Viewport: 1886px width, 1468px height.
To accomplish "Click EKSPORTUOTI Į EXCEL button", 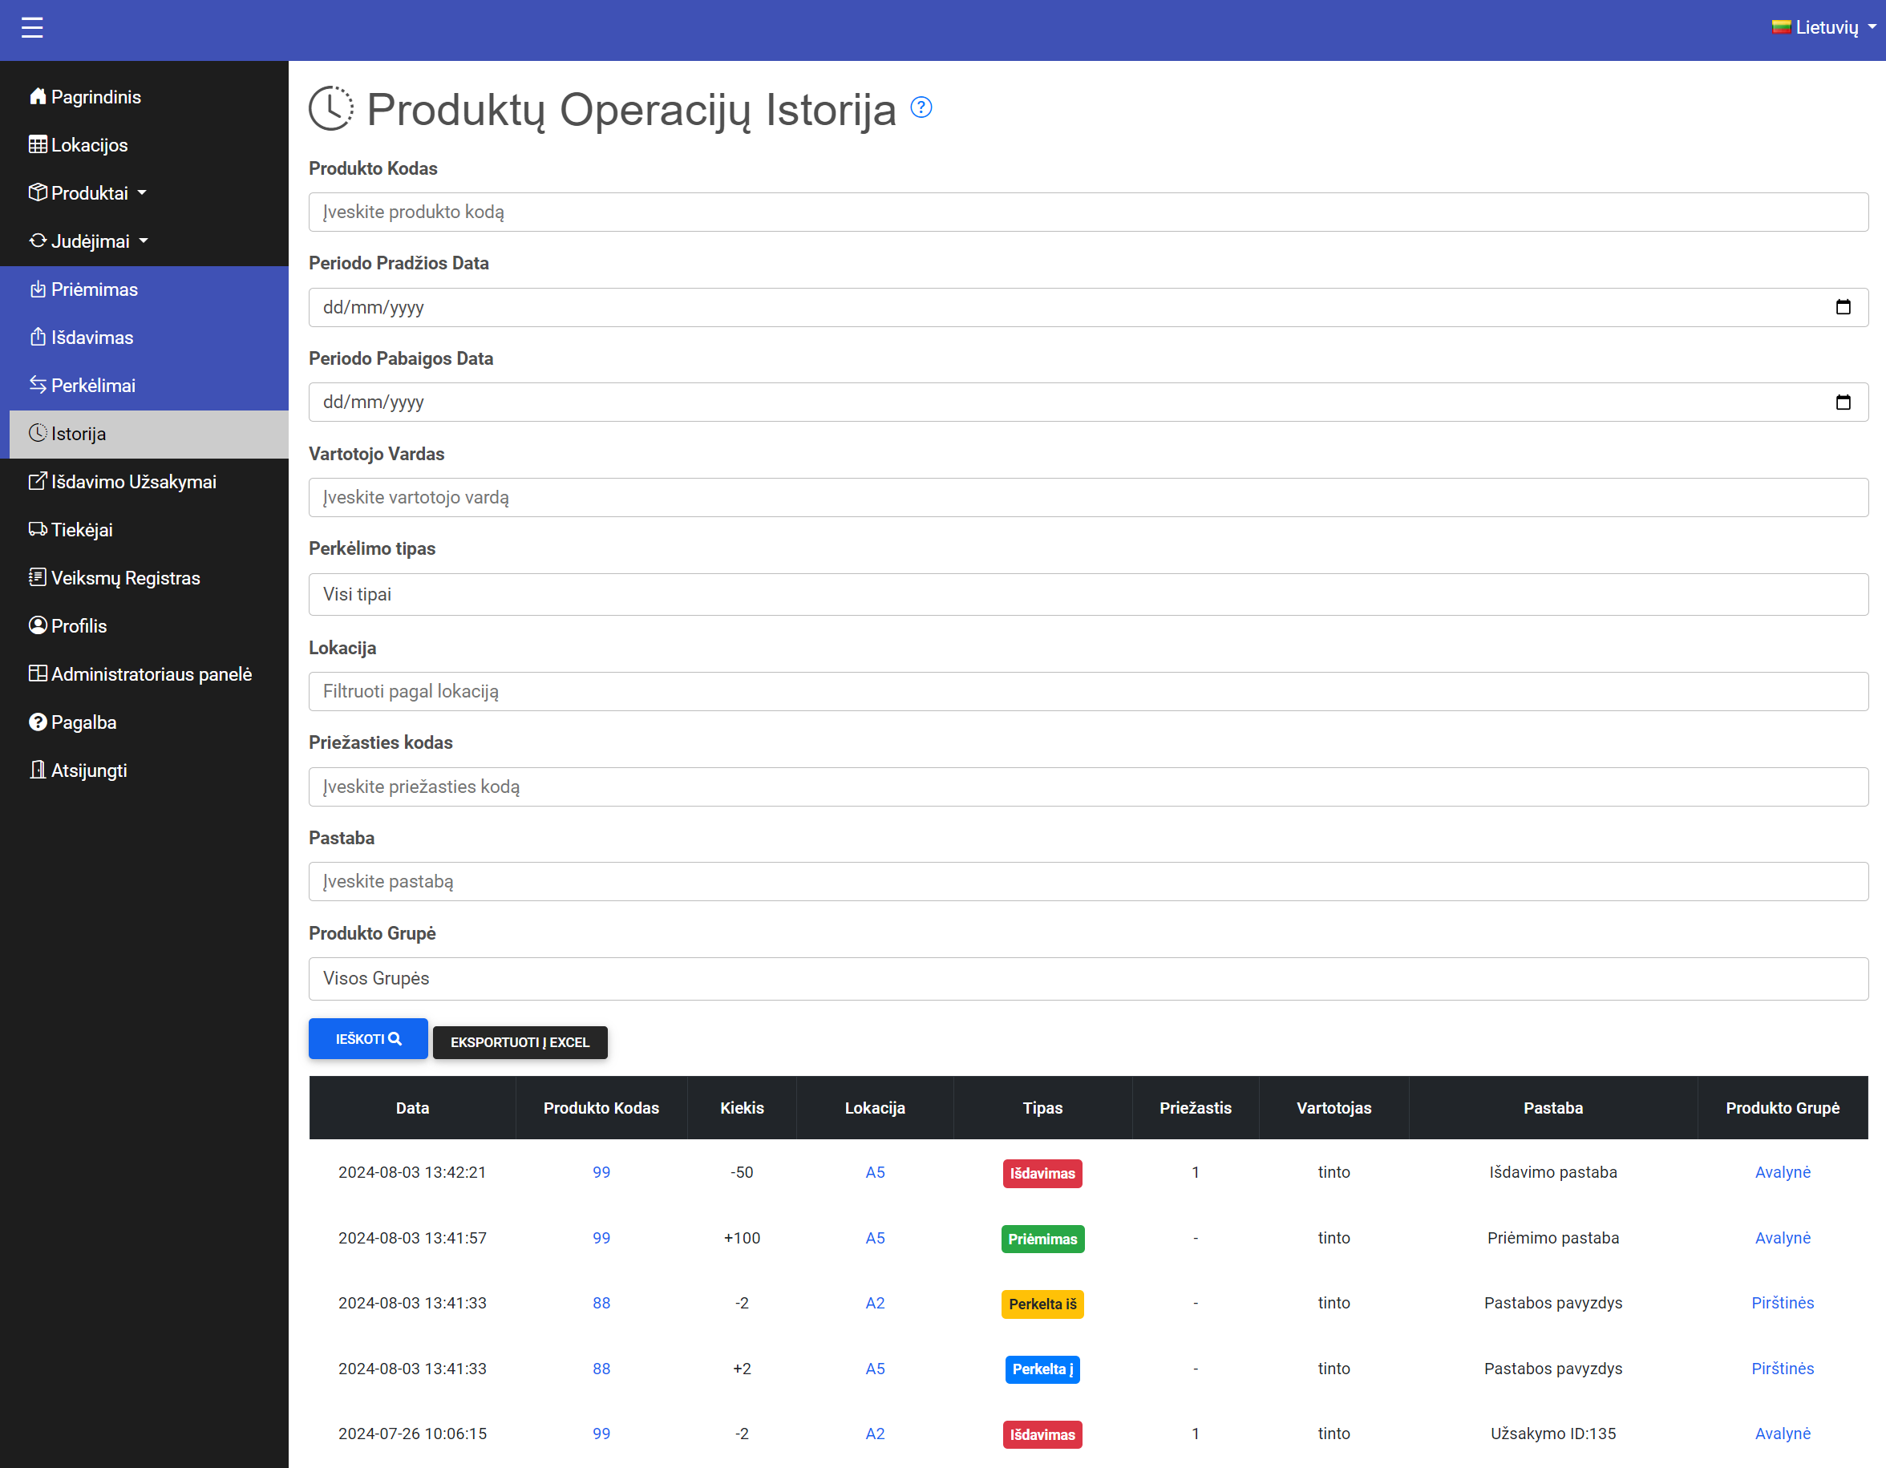I will 520,1042.
